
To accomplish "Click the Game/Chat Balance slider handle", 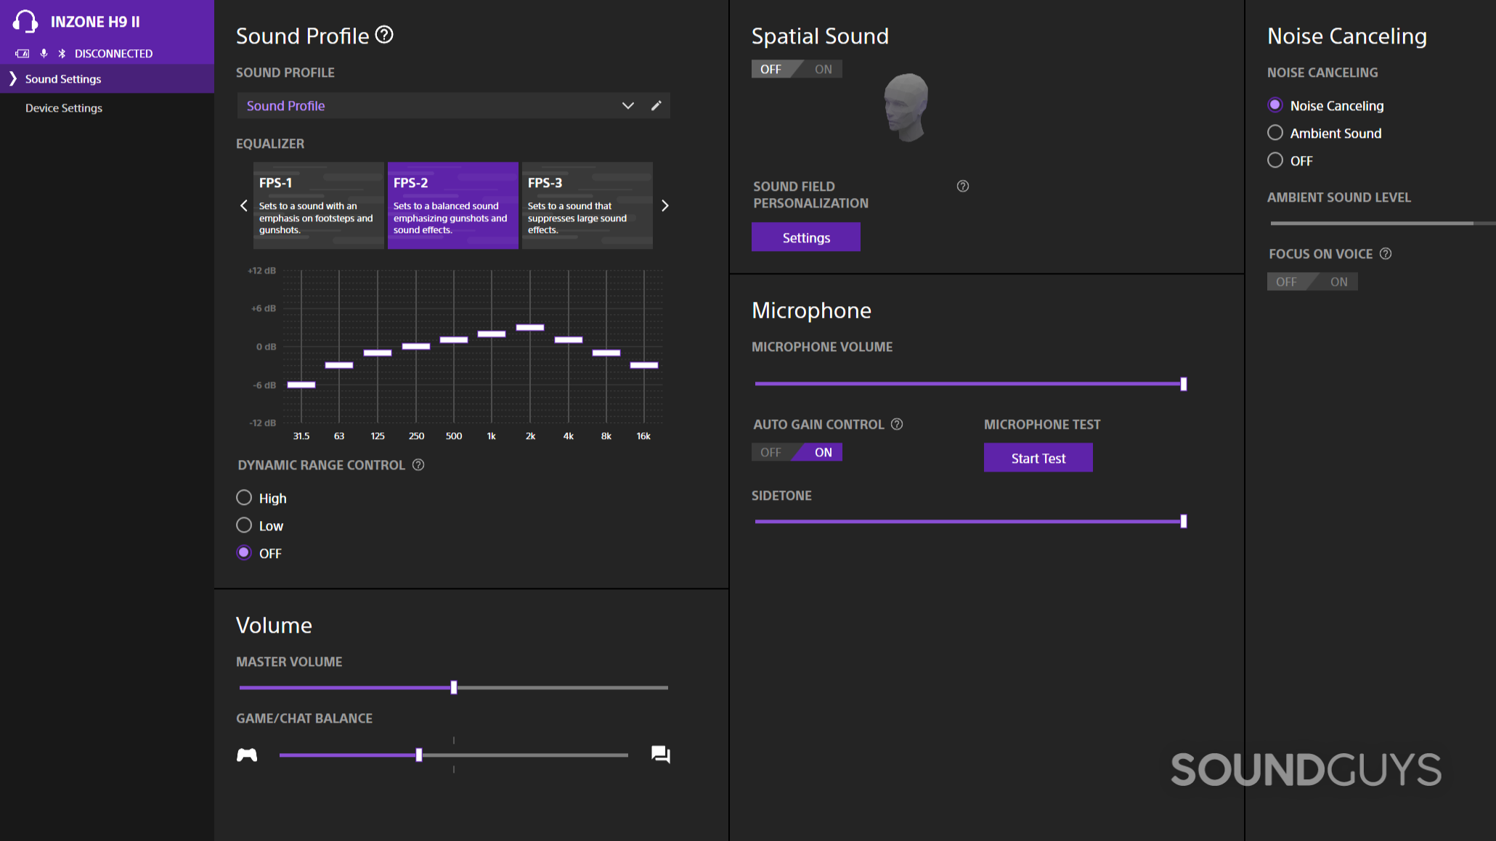I will [419, 755].
